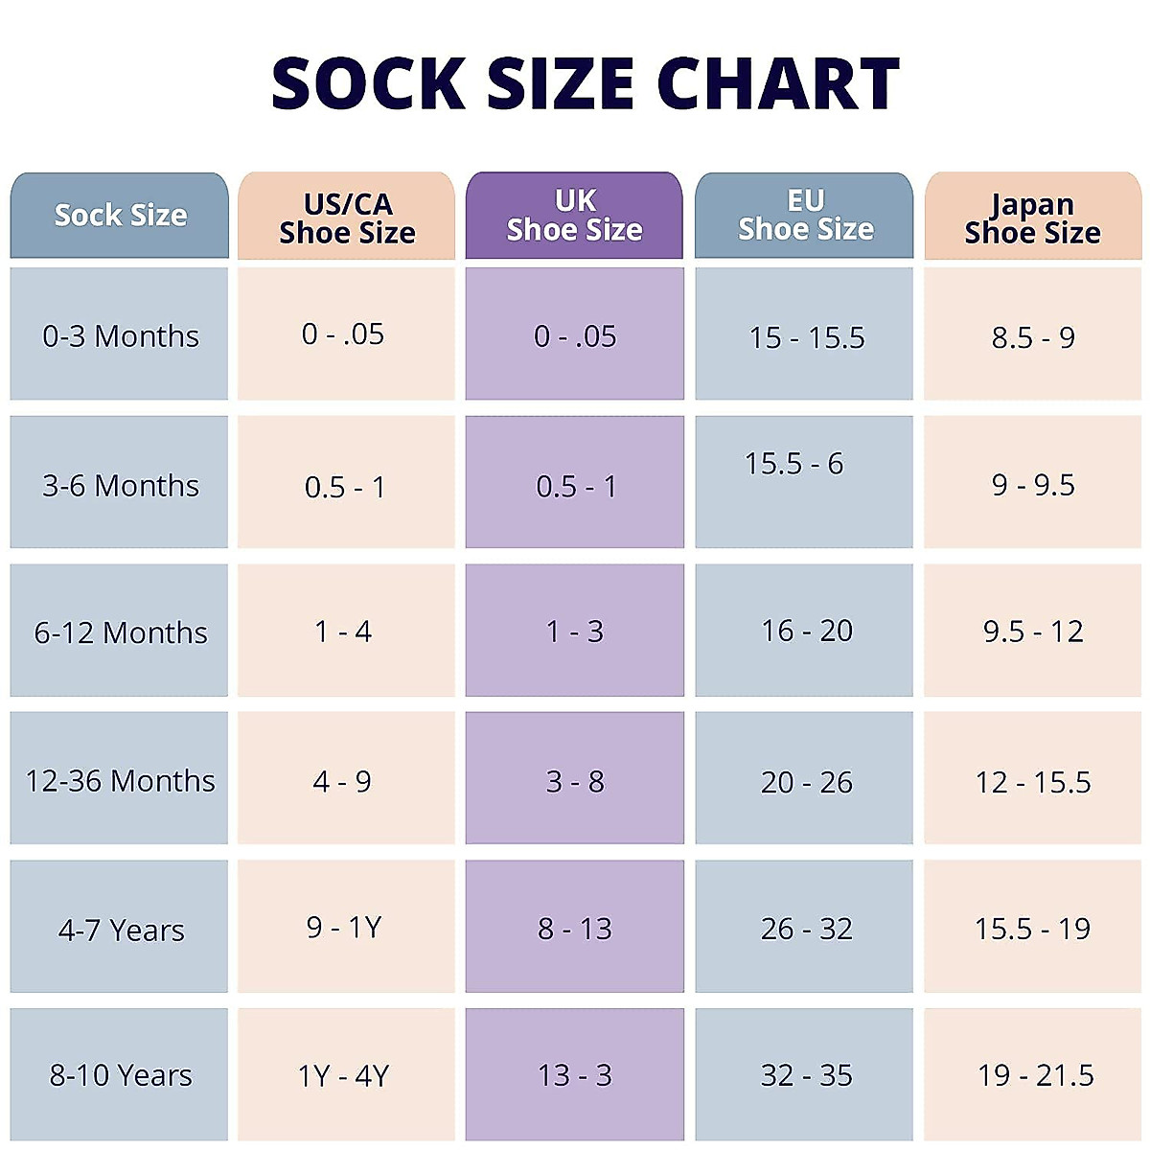This screenshot has height=1150, width=1150.
Task: Pick the EU size "20 - 26" cell
Action: click(806, 782)
